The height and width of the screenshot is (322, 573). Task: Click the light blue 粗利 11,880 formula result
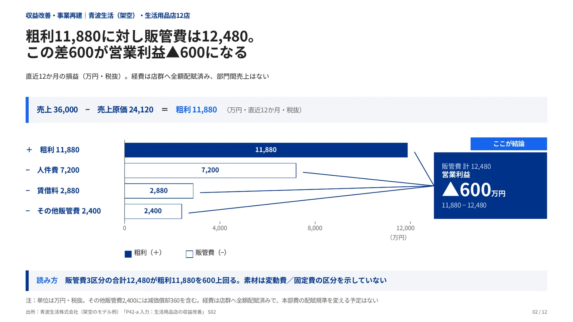196,110
